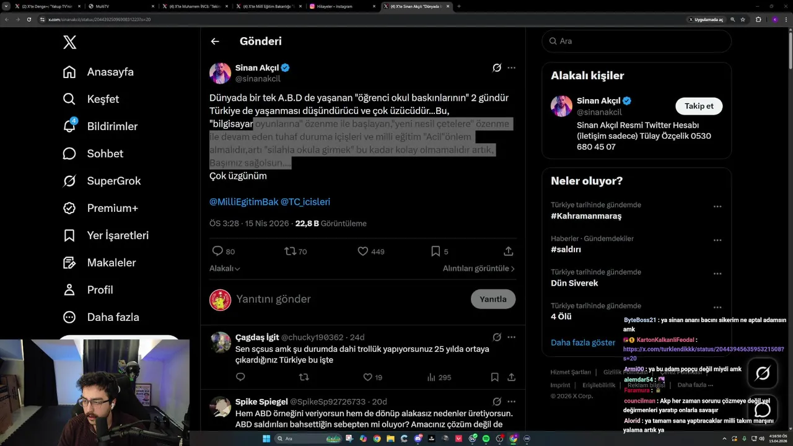Click the Ara search box on X

click(x=637, y=41)
